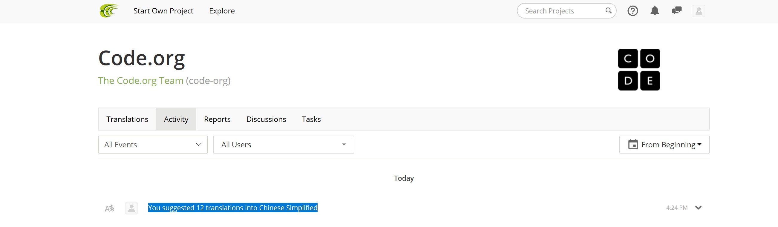Screen dimensions: 778x227
Task: Click the Code.org project logo
Action: coord(639,69)
